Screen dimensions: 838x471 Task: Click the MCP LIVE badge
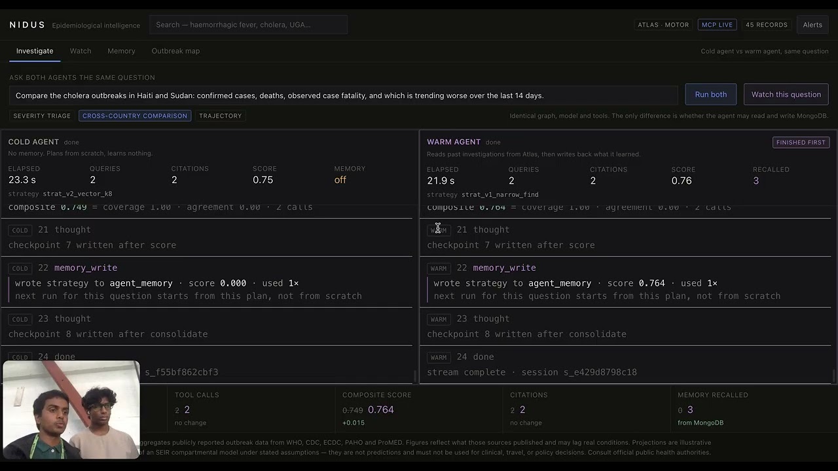(717, 25)
